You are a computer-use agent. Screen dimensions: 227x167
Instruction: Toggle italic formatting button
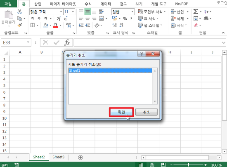[39, 19]
